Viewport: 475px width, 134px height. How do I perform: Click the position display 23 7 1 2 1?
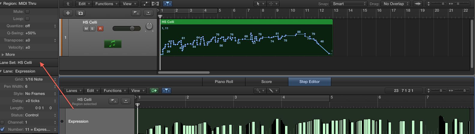[404, 91]
